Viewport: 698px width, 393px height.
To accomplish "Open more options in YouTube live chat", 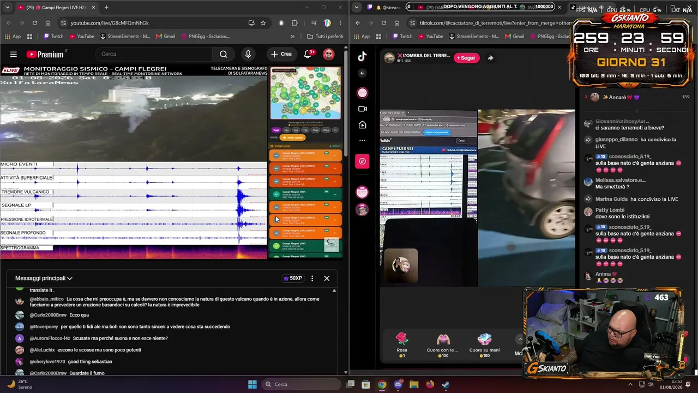I will 312,278.
